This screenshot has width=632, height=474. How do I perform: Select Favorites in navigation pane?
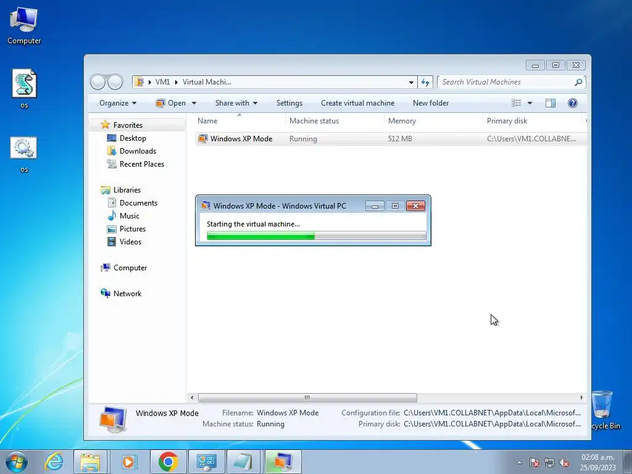coord(128,125)
